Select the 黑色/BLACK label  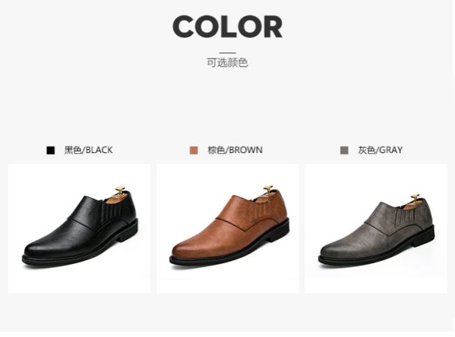pos(89,150)
